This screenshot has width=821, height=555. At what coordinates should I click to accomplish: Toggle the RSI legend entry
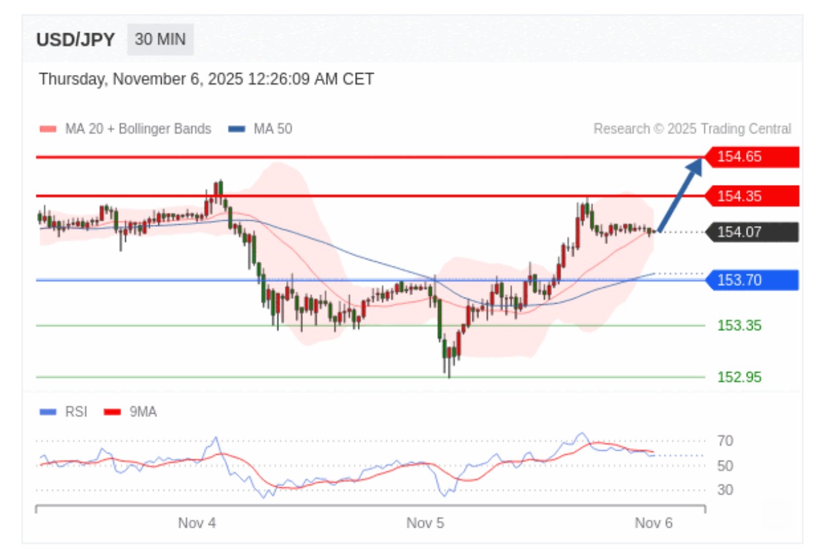click(76, 412)
